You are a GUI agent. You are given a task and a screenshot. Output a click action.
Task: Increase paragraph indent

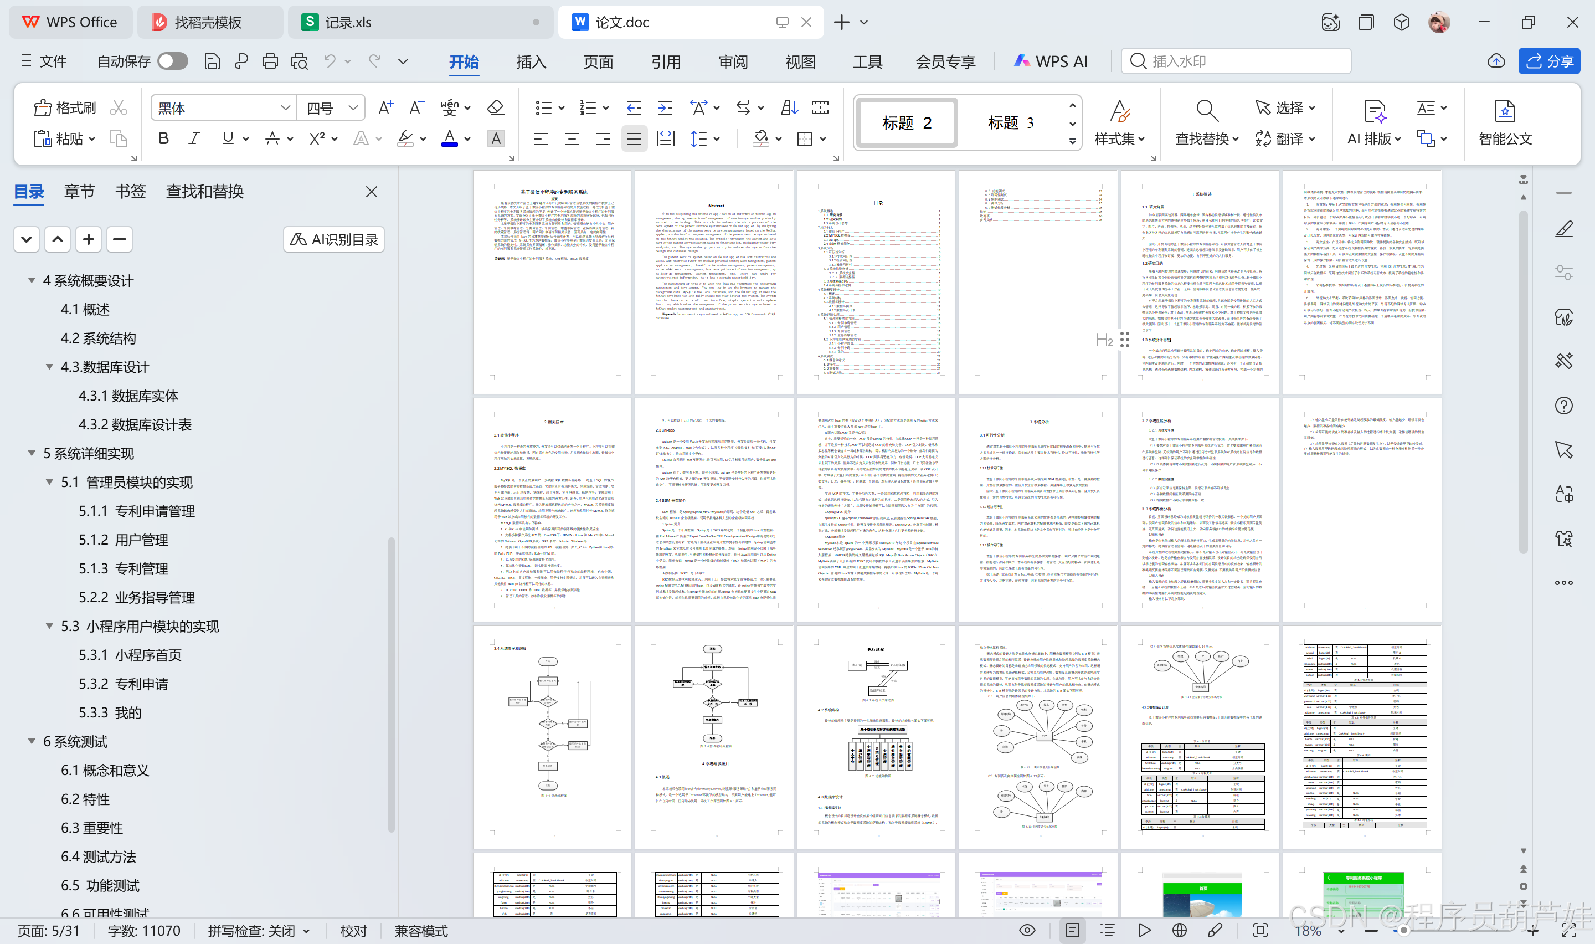pyautogui.click(x=665, y=107)
